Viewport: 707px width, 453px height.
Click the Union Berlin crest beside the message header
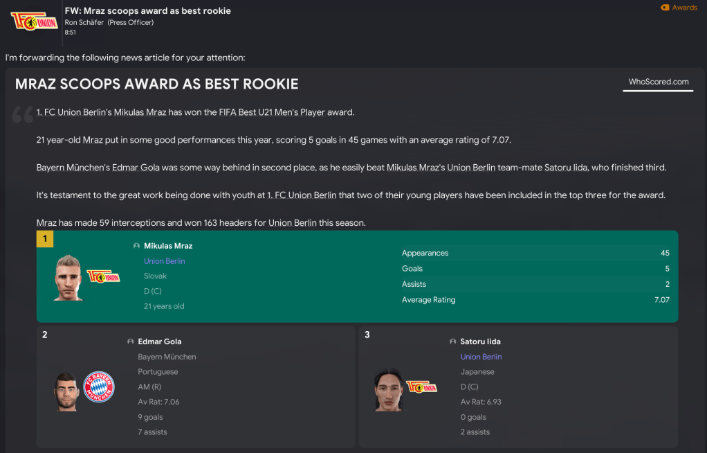pos(29,21)
